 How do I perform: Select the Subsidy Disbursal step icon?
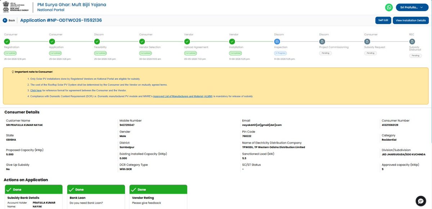click(412, 41)
